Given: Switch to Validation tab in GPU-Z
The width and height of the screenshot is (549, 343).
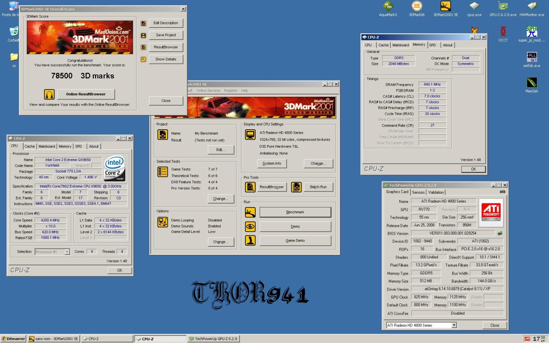Looking at the screenshot, I should [x=436, y=192].
